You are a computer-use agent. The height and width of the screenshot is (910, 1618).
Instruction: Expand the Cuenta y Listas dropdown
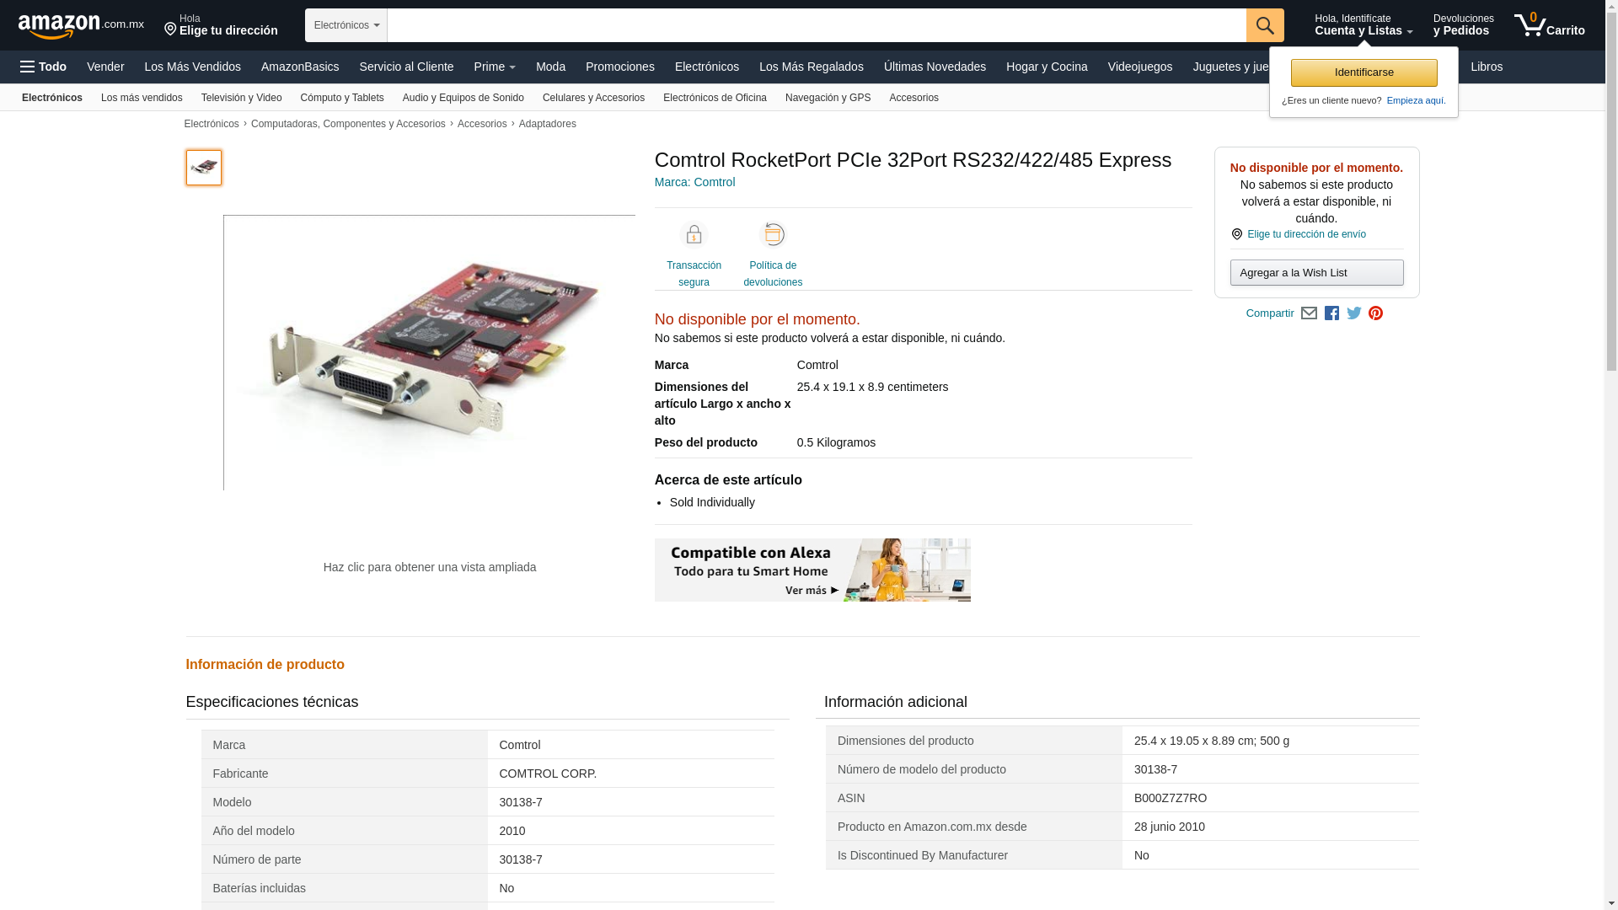(x=1364, y=24)
